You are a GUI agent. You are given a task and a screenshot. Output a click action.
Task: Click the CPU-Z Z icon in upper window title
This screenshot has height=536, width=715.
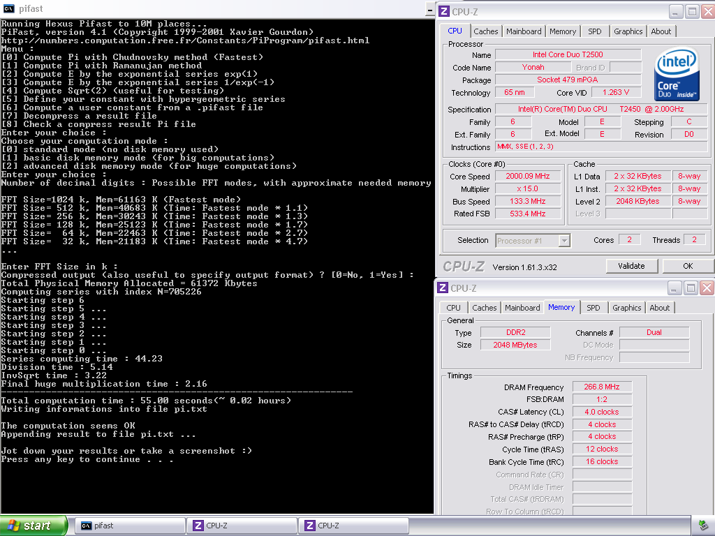tap(443, 11)
